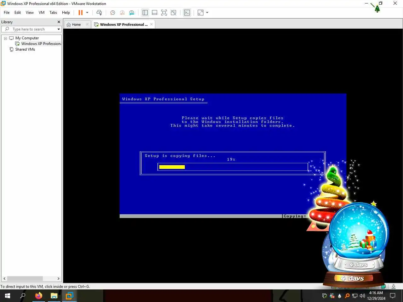The height and width of the screenshot is (302, 403).
Task: Open the VM menu
Action: point(42,13)
